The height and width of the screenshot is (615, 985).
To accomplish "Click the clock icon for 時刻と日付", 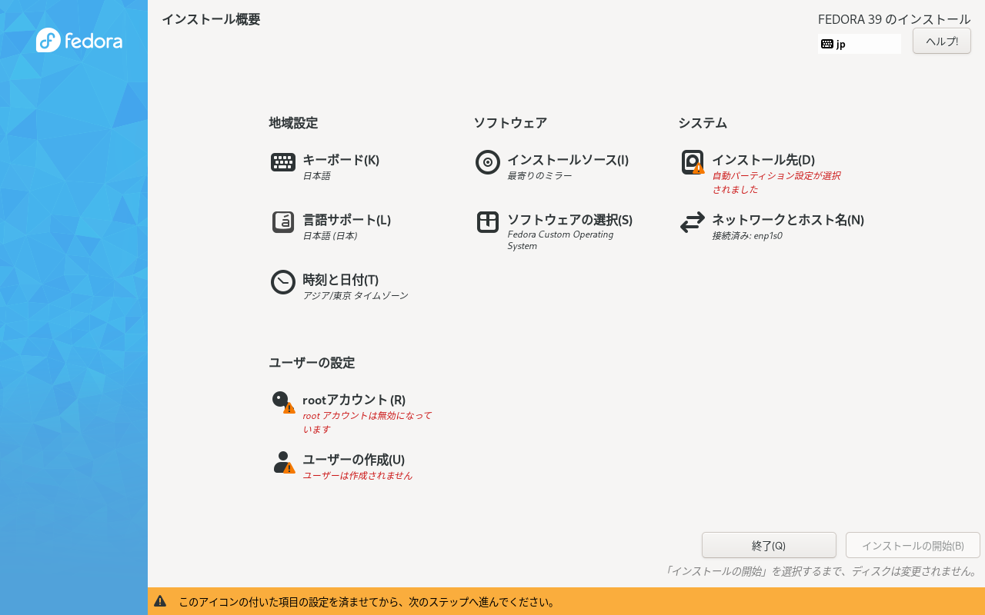I will [283, 282].
